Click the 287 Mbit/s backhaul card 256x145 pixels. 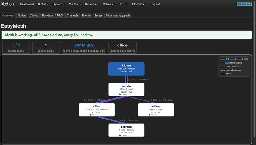pyautogui.click(x=84, y=48)
